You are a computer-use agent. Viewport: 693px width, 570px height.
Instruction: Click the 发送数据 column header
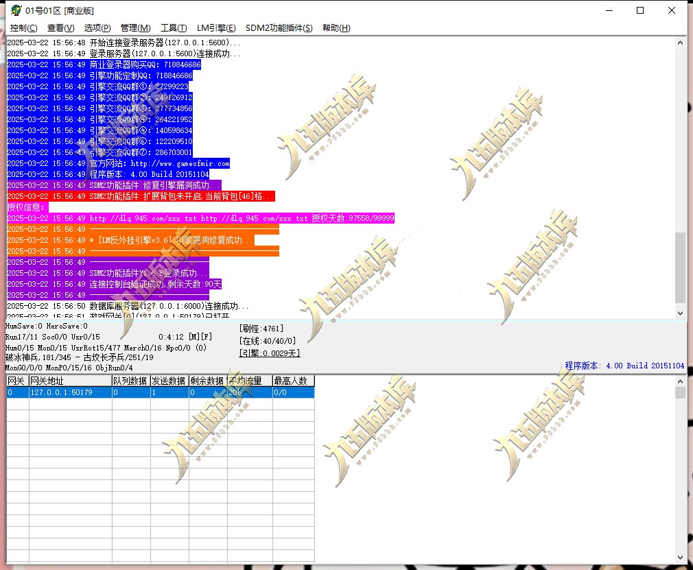click(169, 381)
